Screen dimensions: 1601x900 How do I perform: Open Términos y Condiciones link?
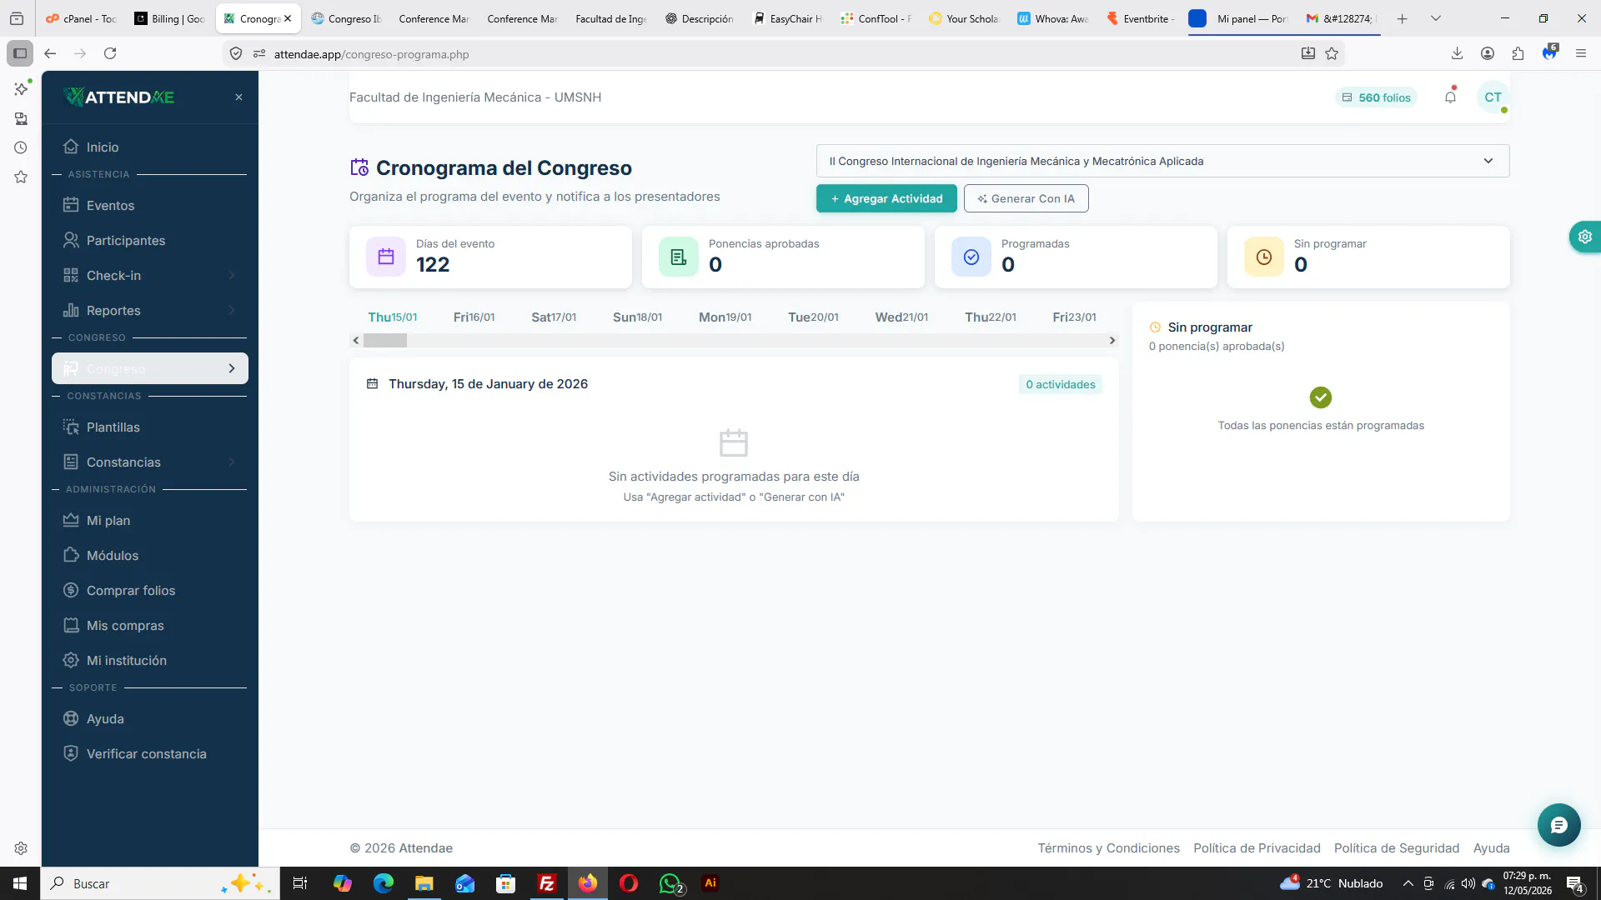[x=1108, y=847]
